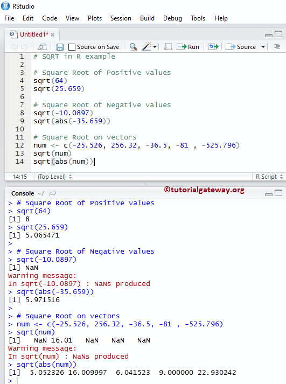Image resolution: width=286 pixels, height=384 pixels.
Task: Click editor line sqrt(-10.0897)
Action: coord(63,113)
